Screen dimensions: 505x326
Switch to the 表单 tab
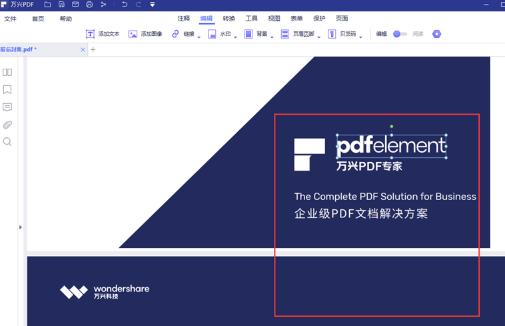(296, 19)
